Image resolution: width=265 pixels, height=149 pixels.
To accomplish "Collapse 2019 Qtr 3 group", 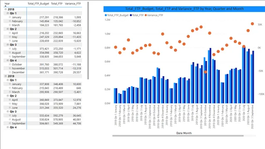I will pyautogui.click(x=7, y=111).
